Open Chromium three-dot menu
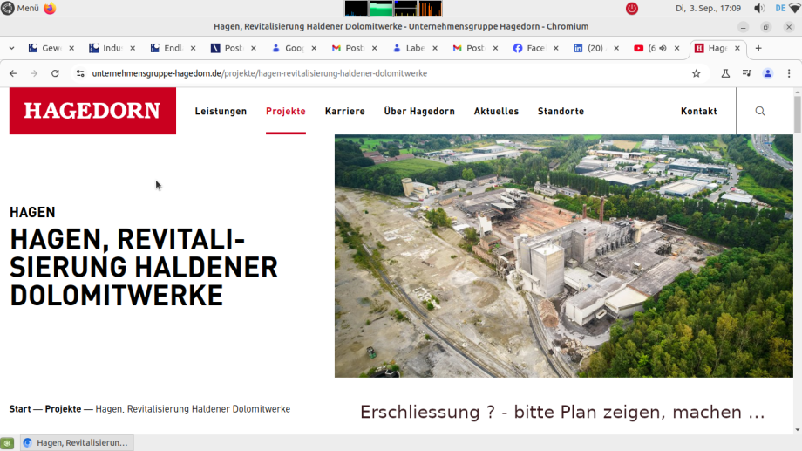 click(x=789, y=73)
